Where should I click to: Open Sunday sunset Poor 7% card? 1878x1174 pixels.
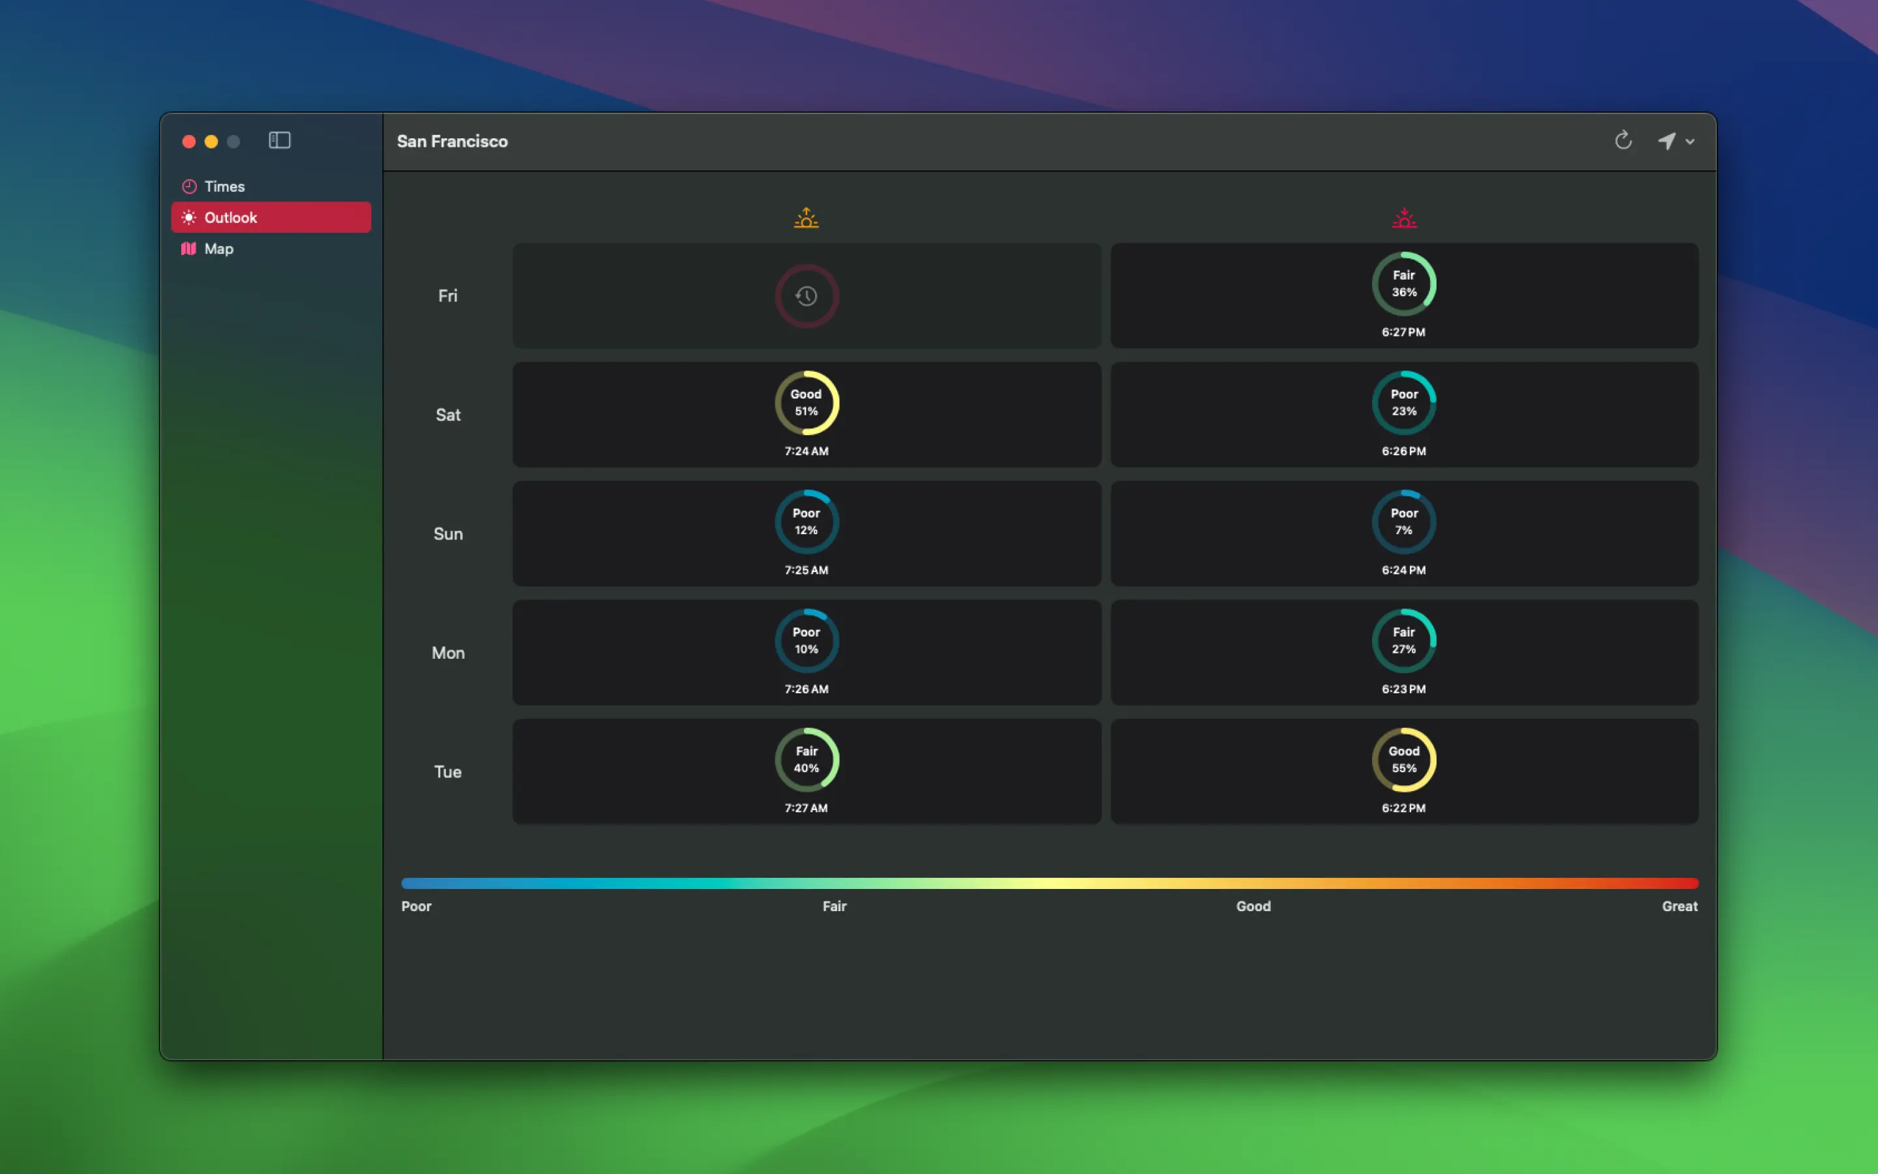tap(1404, 534)
